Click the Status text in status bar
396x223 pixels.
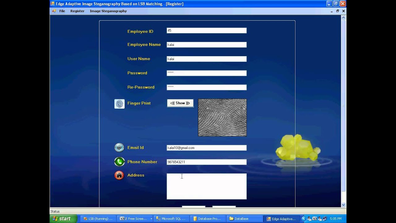(x=55, y=212)
